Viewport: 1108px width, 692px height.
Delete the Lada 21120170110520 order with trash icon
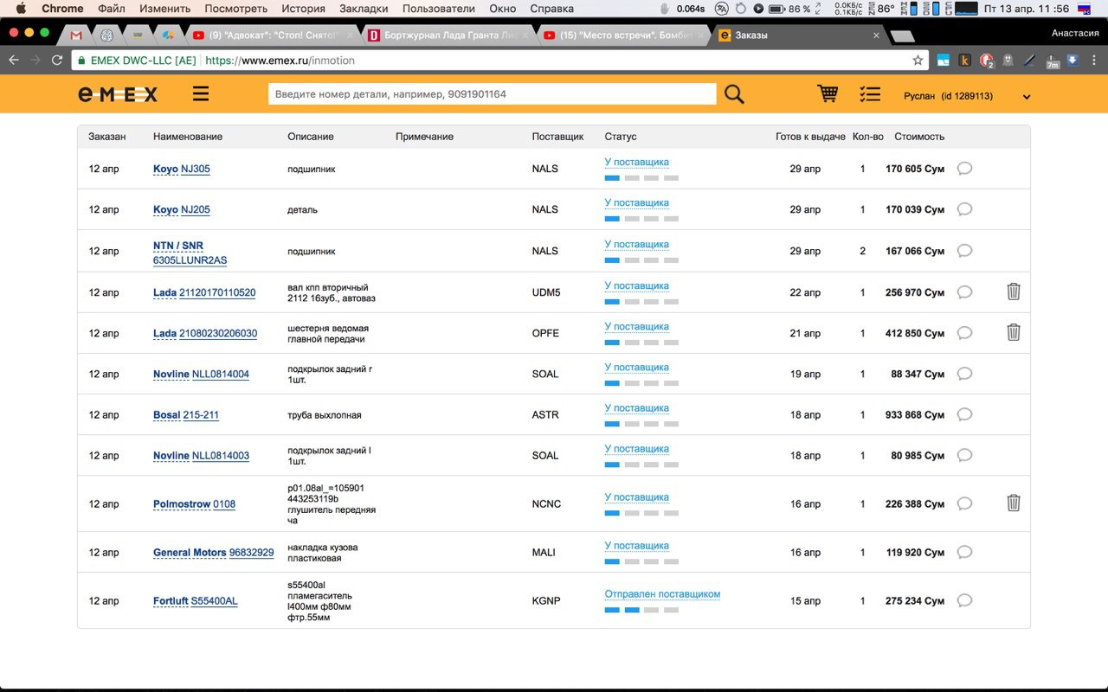click(x=1014, y=292)
